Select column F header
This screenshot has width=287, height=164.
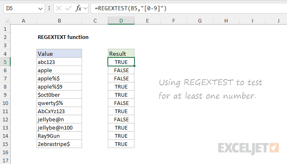click(173, 20)
